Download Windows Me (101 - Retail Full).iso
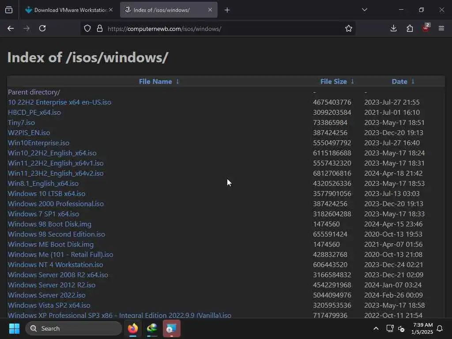The width and height of the screenshot is (452, 339). tap(60, 255)
